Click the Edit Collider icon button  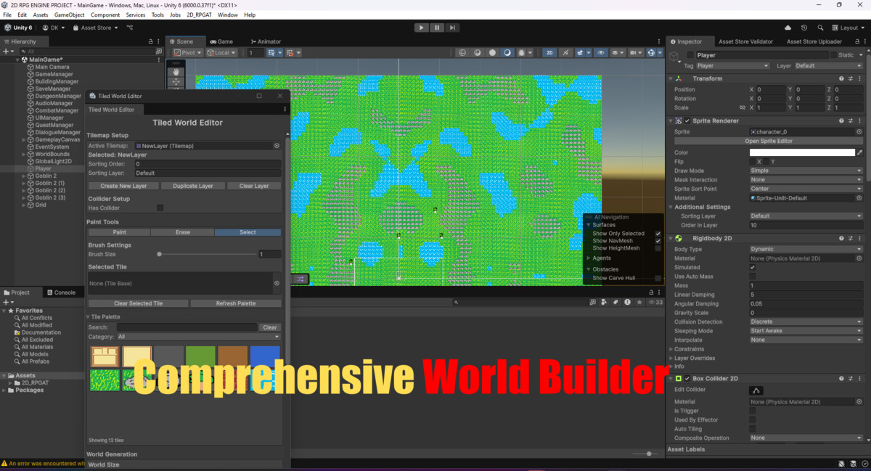point(756,390)
